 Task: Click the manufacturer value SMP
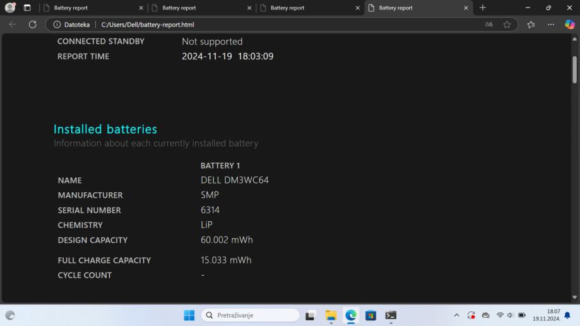click(210, 195)
